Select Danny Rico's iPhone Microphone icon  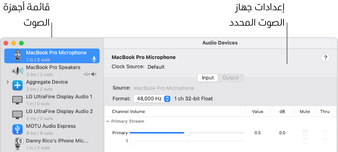tap(17, 144)
